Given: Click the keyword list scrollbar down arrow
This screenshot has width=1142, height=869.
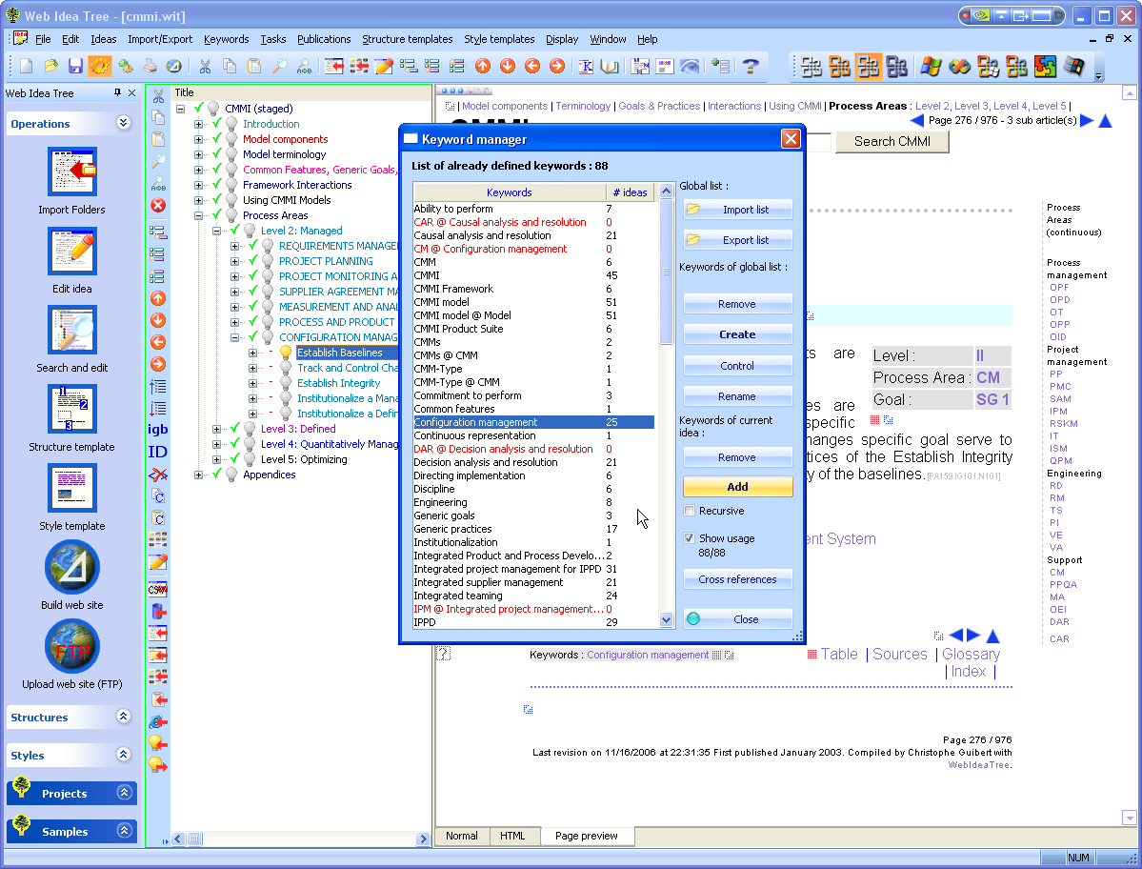Looking at the screenshot, I should 666,620.
